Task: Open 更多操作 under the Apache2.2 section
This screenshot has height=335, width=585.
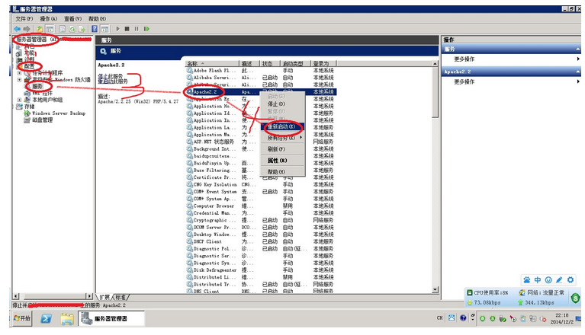Action: pyautogui.click(x=464, y=81)
